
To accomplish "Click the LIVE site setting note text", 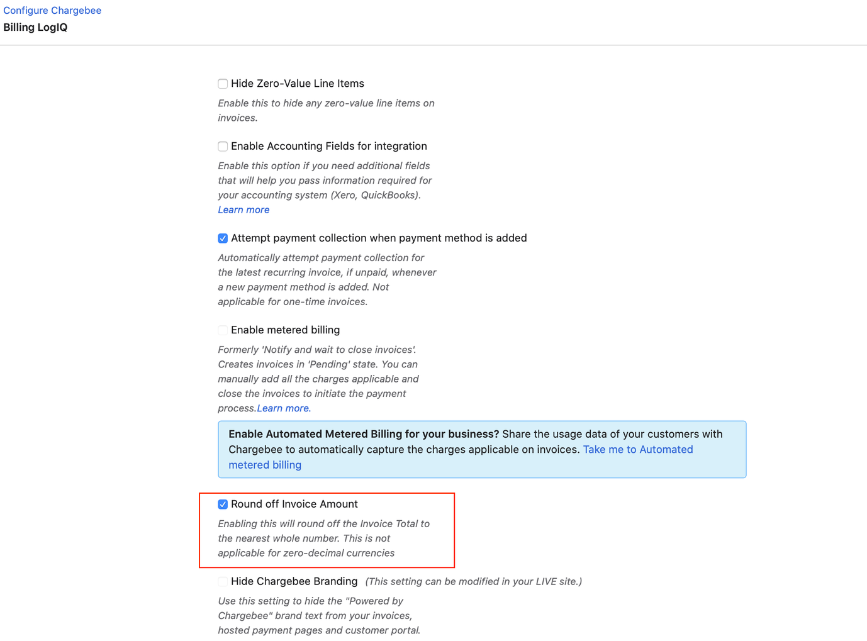I will click(x=473, y=582).
